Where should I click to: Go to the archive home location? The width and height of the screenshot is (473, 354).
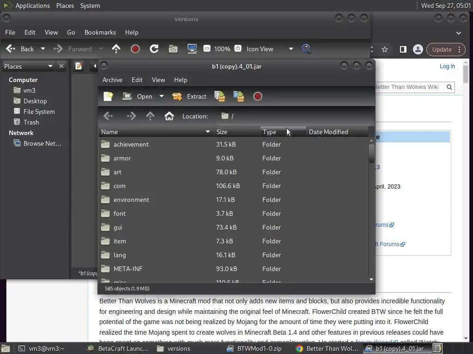169,116
